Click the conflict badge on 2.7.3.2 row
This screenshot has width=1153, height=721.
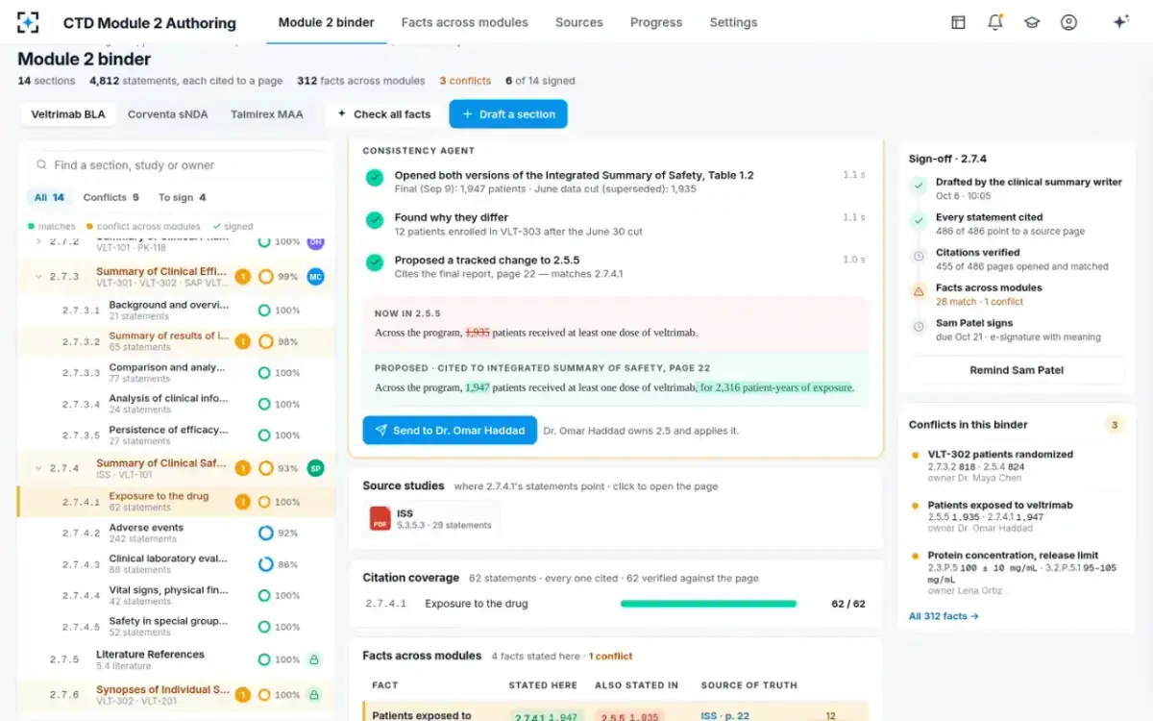tap(243, 341)
